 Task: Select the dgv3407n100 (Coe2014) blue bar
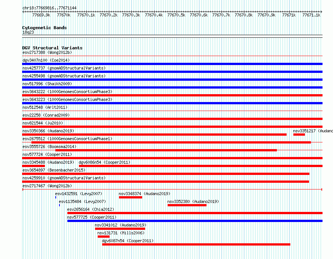(x=172, y=64)
